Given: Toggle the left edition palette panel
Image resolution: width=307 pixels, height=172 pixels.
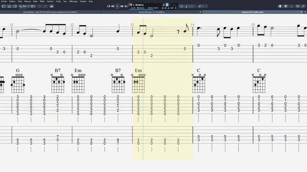Looking at the screenshot, I should point(4,6).
